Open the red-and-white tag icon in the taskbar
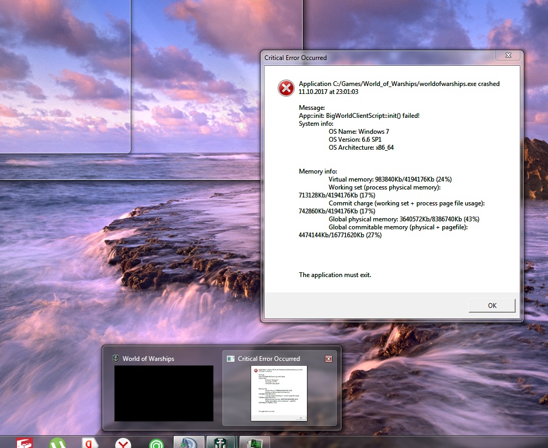Viewport: 548px width, 448px height. [x=89, y=442]
